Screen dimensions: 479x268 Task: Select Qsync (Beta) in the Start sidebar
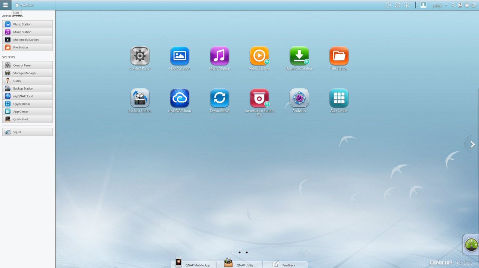(x=27, y=104)
